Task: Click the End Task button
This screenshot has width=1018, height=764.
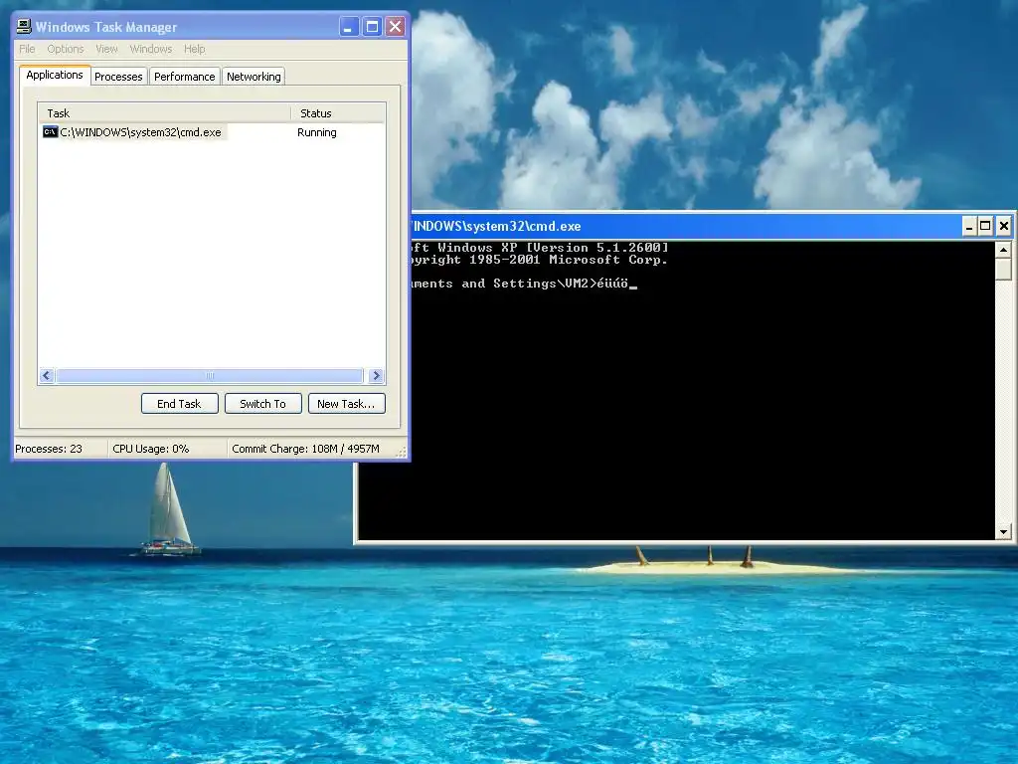Action: tap(179, 404)
